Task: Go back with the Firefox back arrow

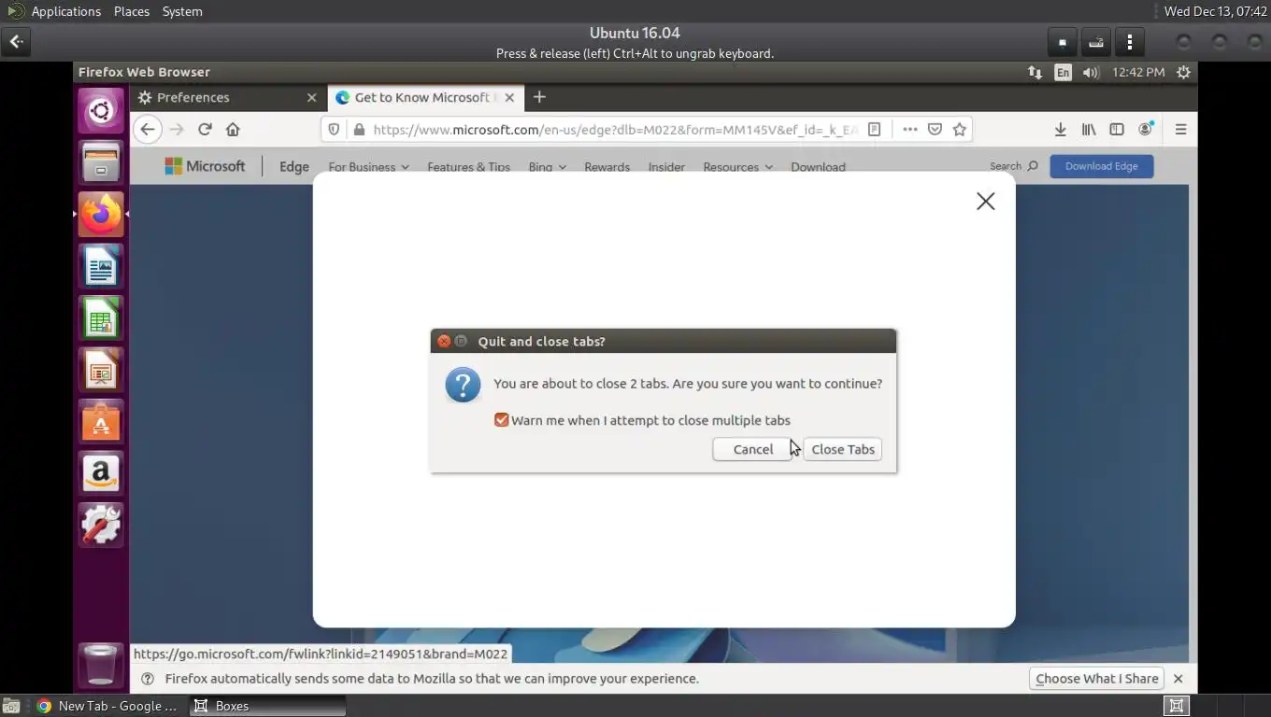Action: (x=148, y=129)
